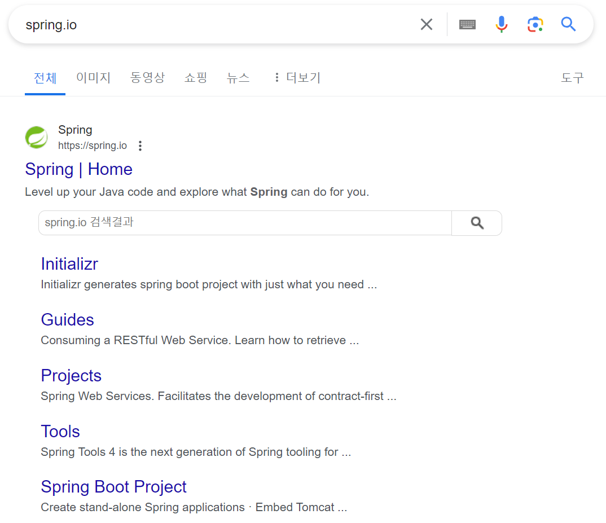Focus the spring.io 검색결과 site search field
The height and width of the screenshot is (523, 606).
[245, 223]
